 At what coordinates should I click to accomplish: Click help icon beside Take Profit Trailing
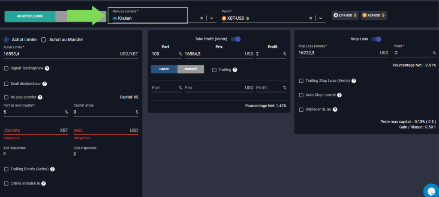coord(235,70)
